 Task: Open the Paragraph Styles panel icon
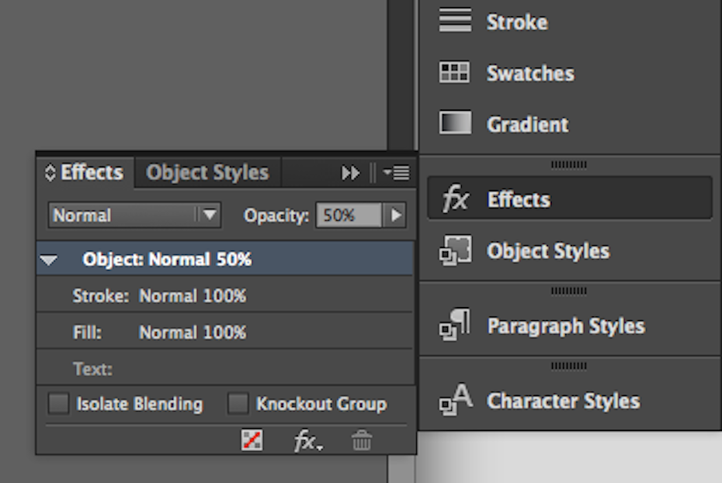pos(455,325)
